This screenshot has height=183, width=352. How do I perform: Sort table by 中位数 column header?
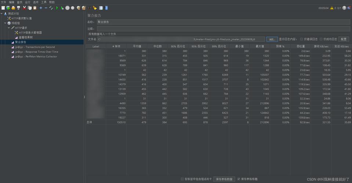[157, 46]
